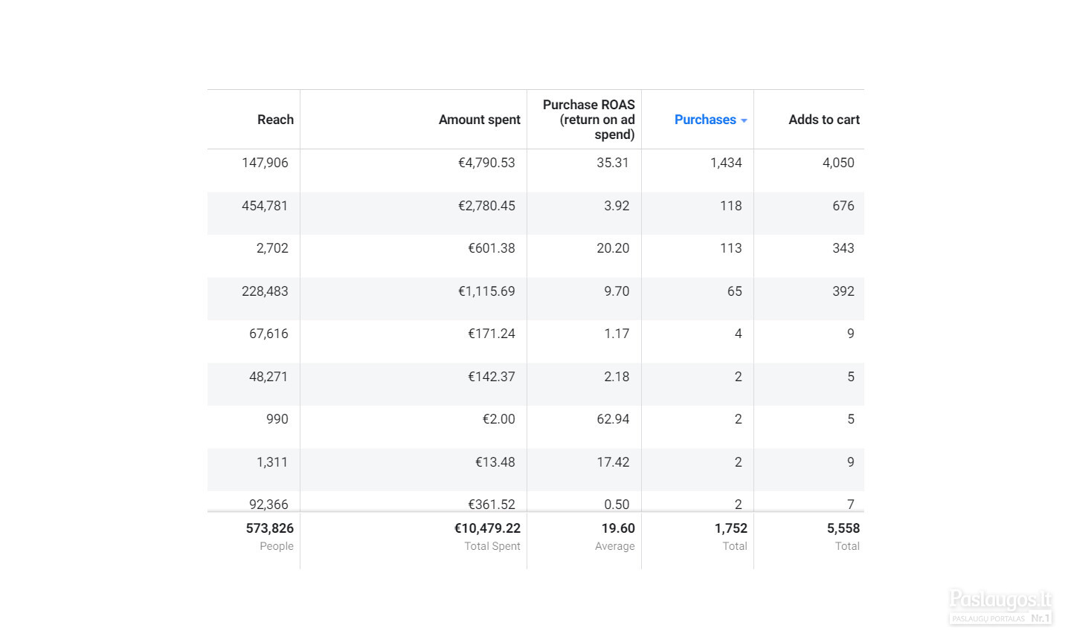
Task: Sort by the Purchases column header
Action: [x=705, y=120]
